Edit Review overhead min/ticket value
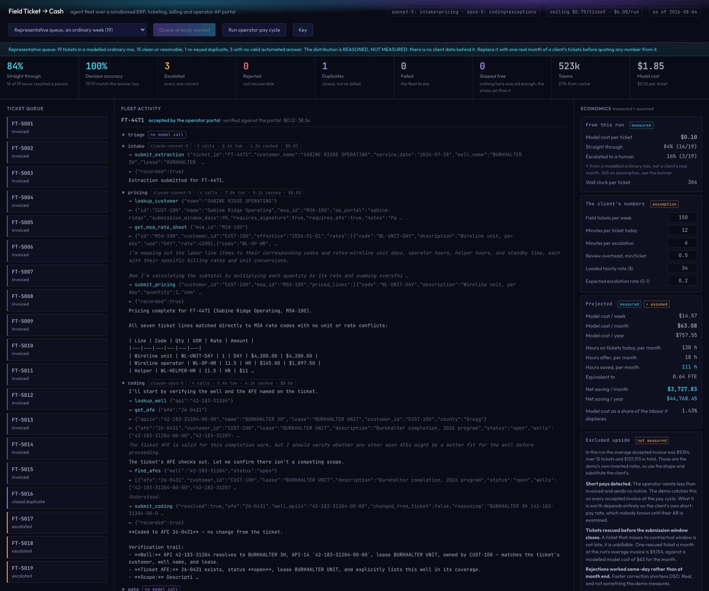This screenshot has width=709, height=591. click(682, 255)
